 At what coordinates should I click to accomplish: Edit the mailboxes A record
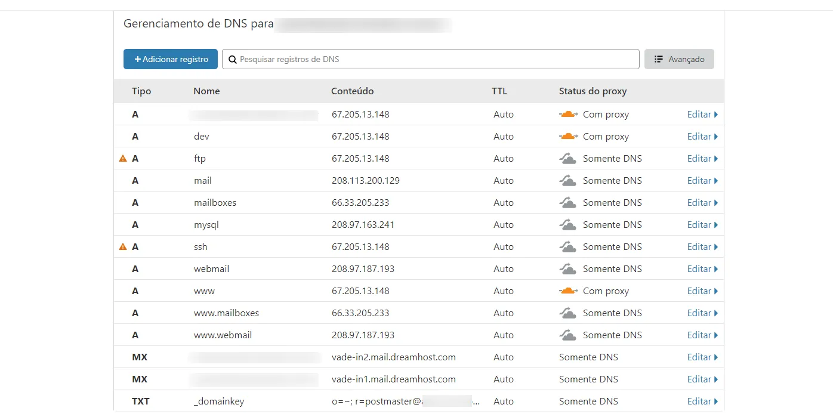[x=702, y=202]
